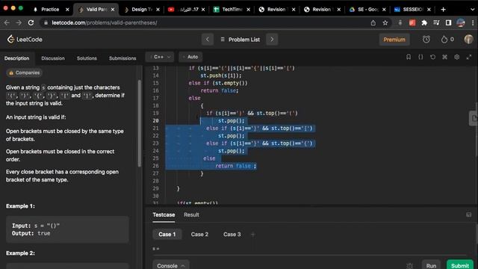
Task: Bookmark page with star icon
Action: 385,22
